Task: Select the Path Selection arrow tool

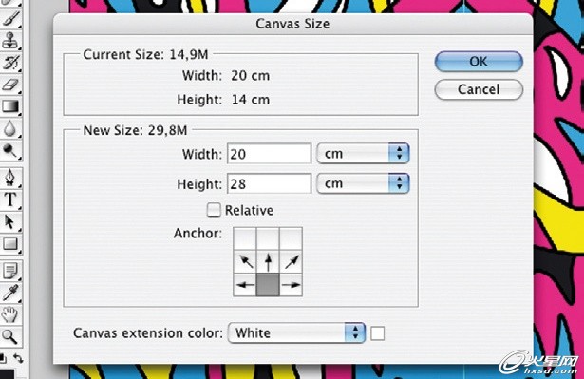Action: pos(10,221)
